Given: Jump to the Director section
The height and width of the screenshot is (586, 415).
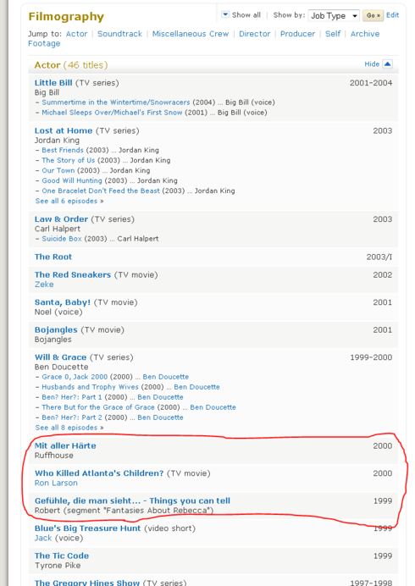Looking at the screenshot, I should click(x=254, y=34).
